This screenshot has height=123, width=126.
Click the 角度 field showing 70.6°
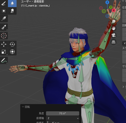pos(63,113)
